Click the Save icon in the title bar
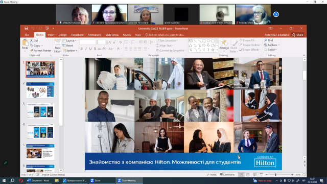 pos(26,29)
